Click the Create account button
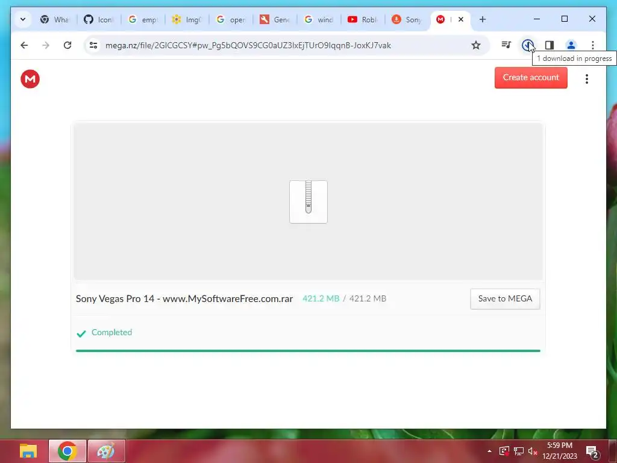Image resolution: width=617 pixels, height=463 pixels. coord(531,78)
